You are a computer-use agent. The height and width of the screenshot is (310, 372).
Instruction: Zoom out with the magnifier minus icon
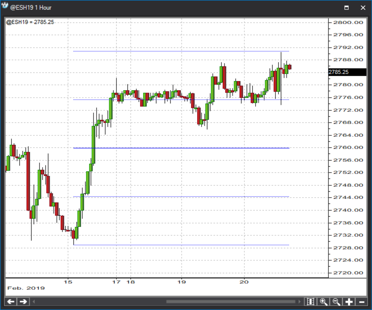(336, 302)
